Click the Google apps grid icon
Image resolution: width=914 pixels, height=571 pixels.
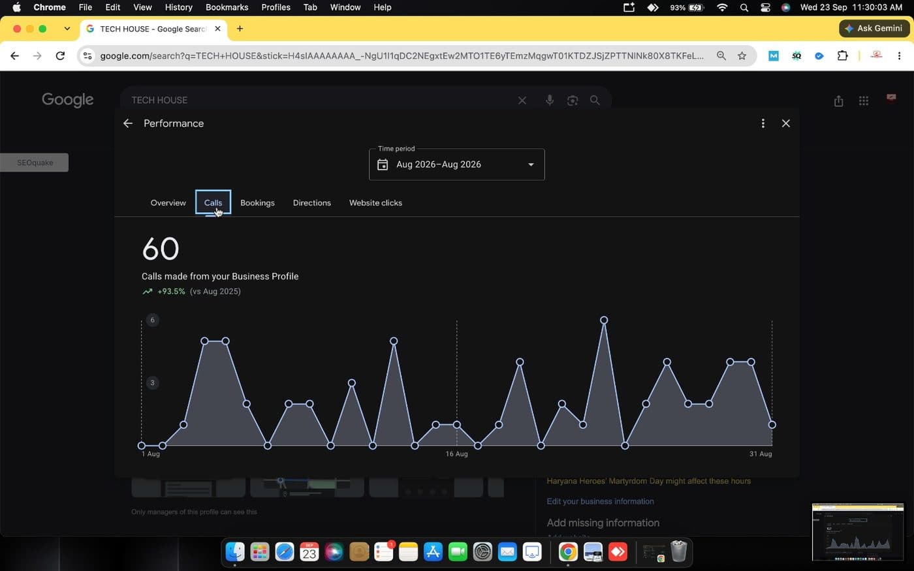(864, 100)
